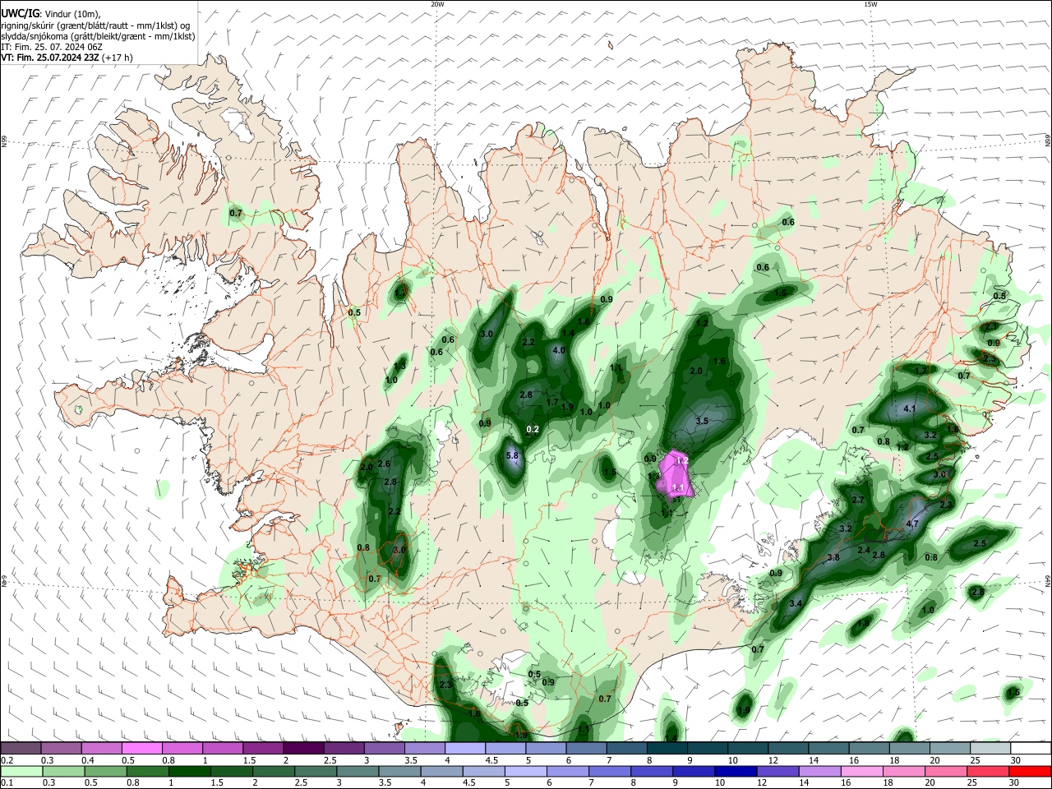Click the 15W longitude label at the top edge

pyautogui.click(x=870, y=4)
